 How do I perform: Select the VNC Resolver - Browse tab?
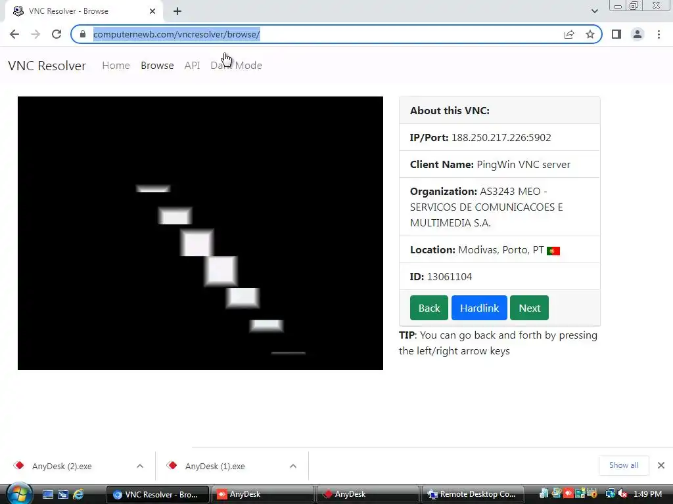pos(84,11)
